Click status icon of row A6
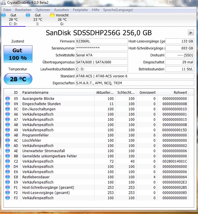Viewport: 198px width, 214px height. (8, 114)
